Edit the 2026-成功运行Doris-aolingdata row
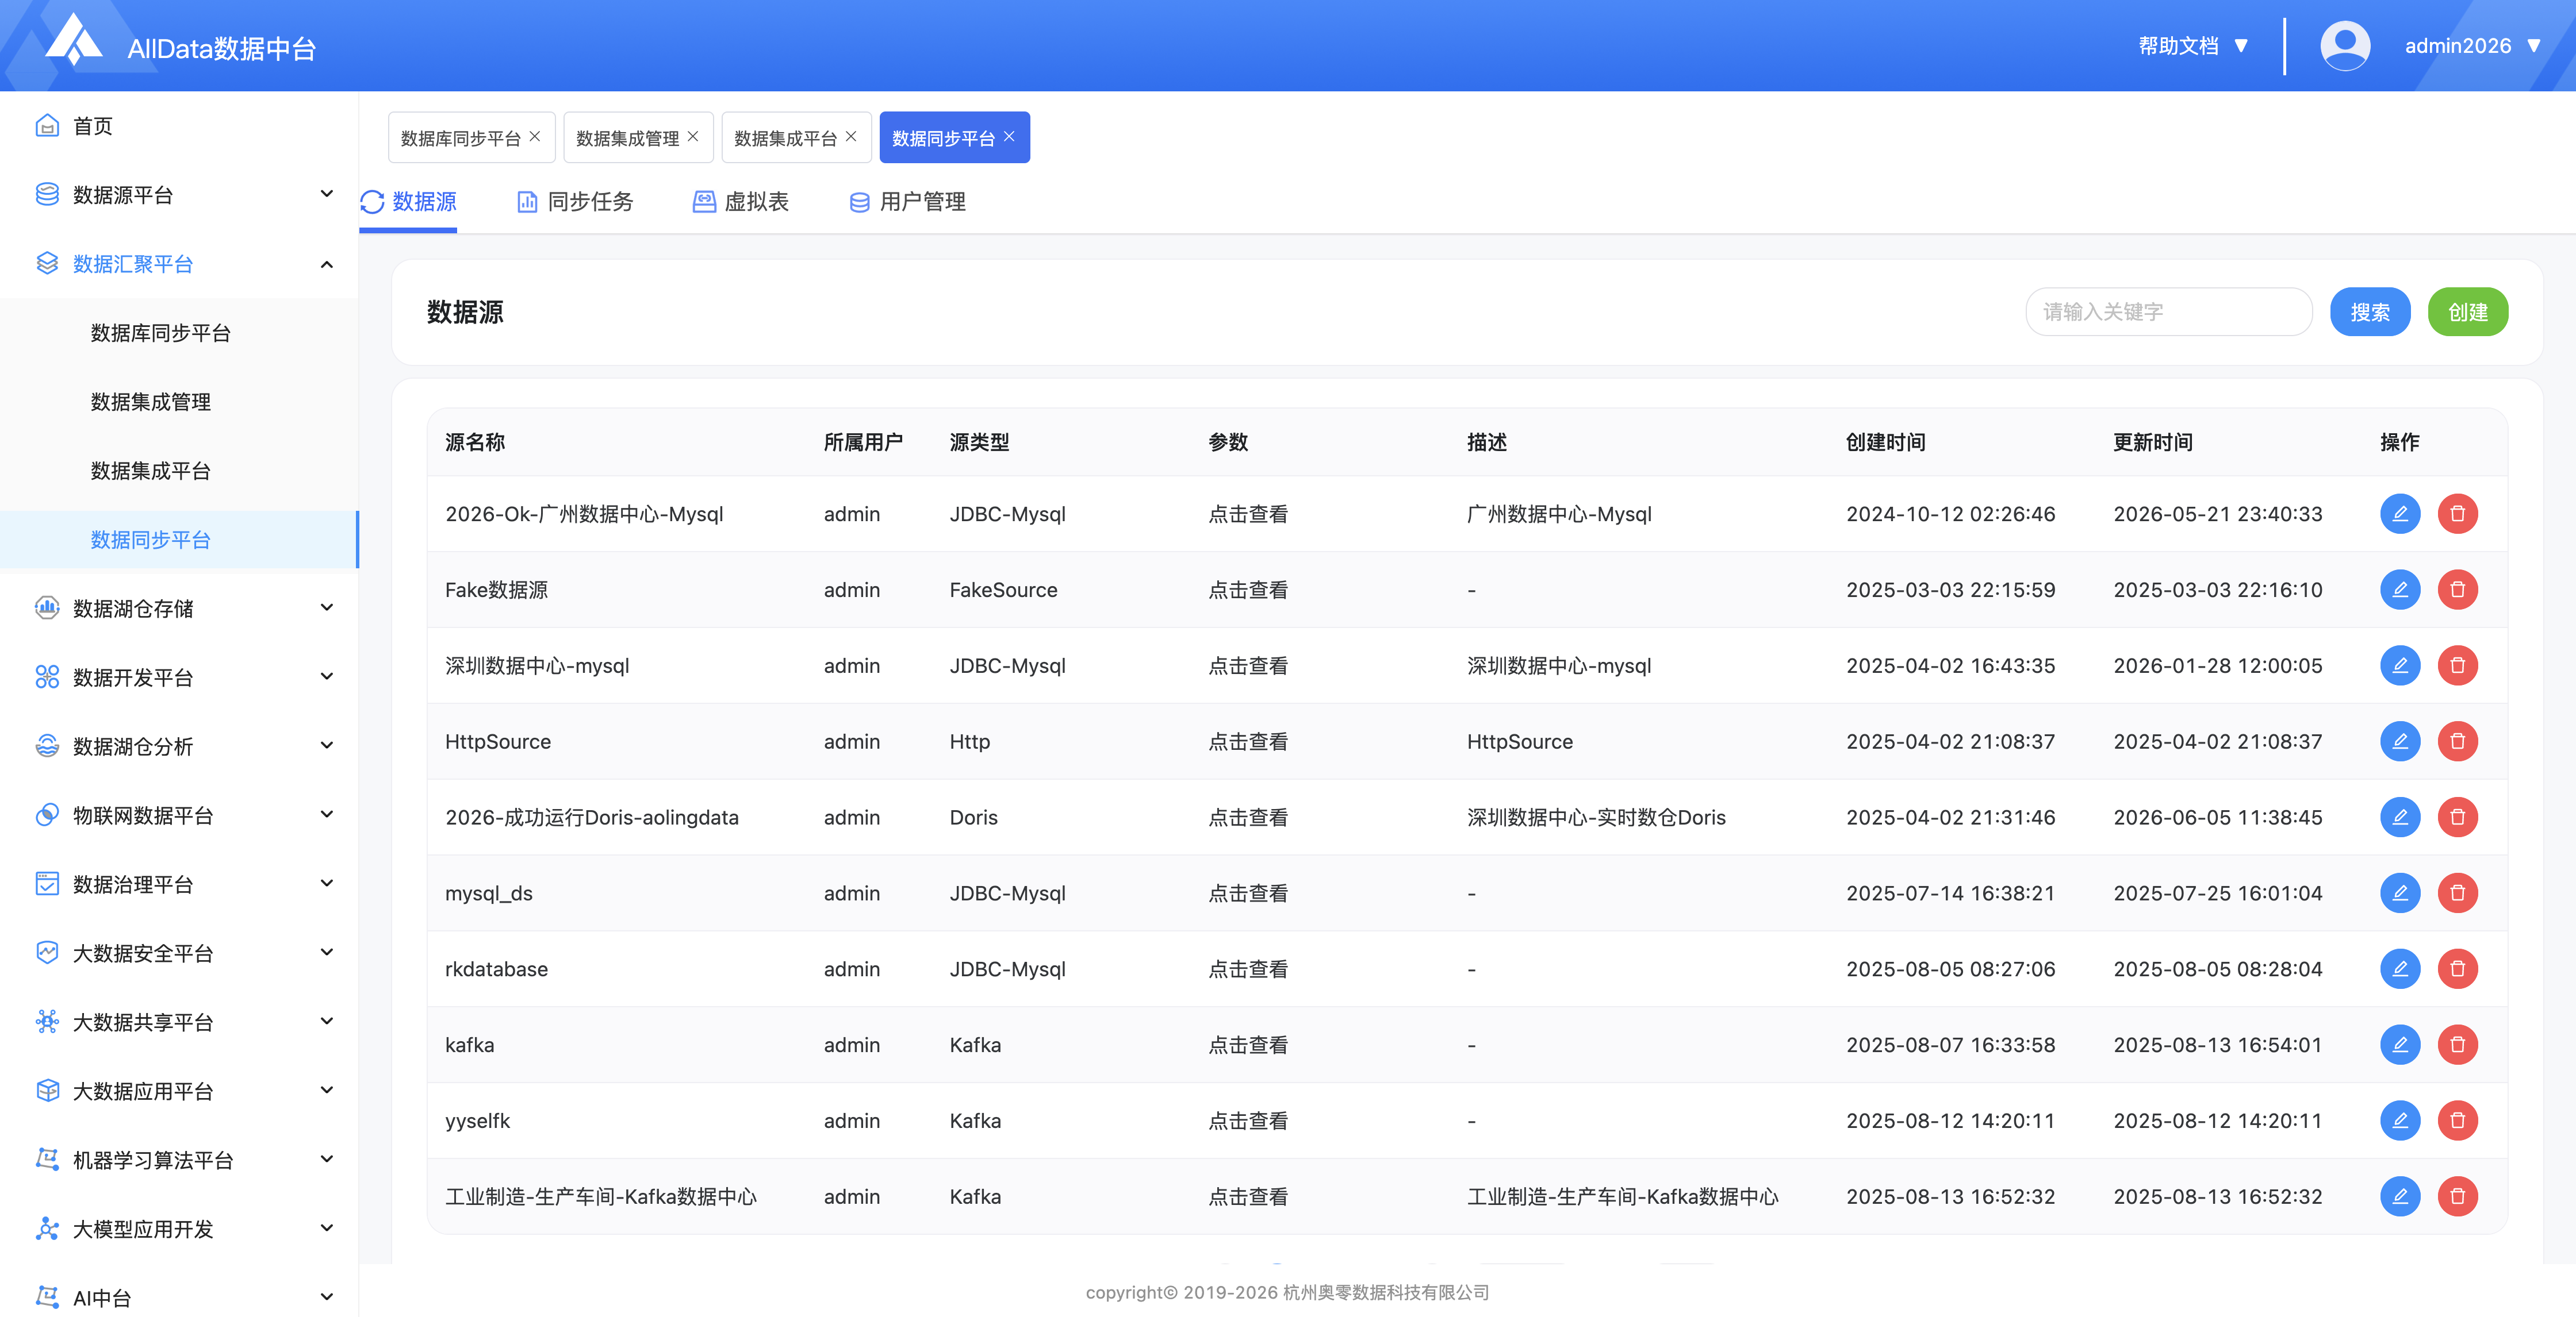The image size is (2576, 1317). [2399, 818]
